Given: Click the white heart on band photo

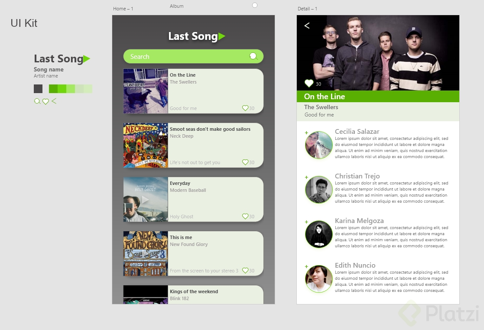Looking at the screenshot, I should pyautogui.click(x=309, y=83).
